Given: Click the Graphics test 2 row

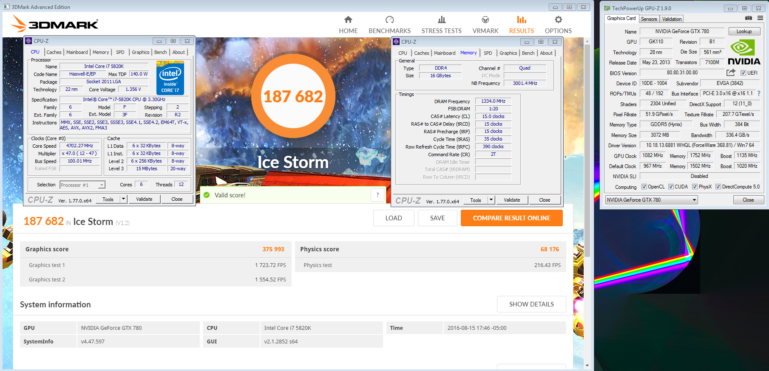Looking at the screenshot, I should click(156, 279).
